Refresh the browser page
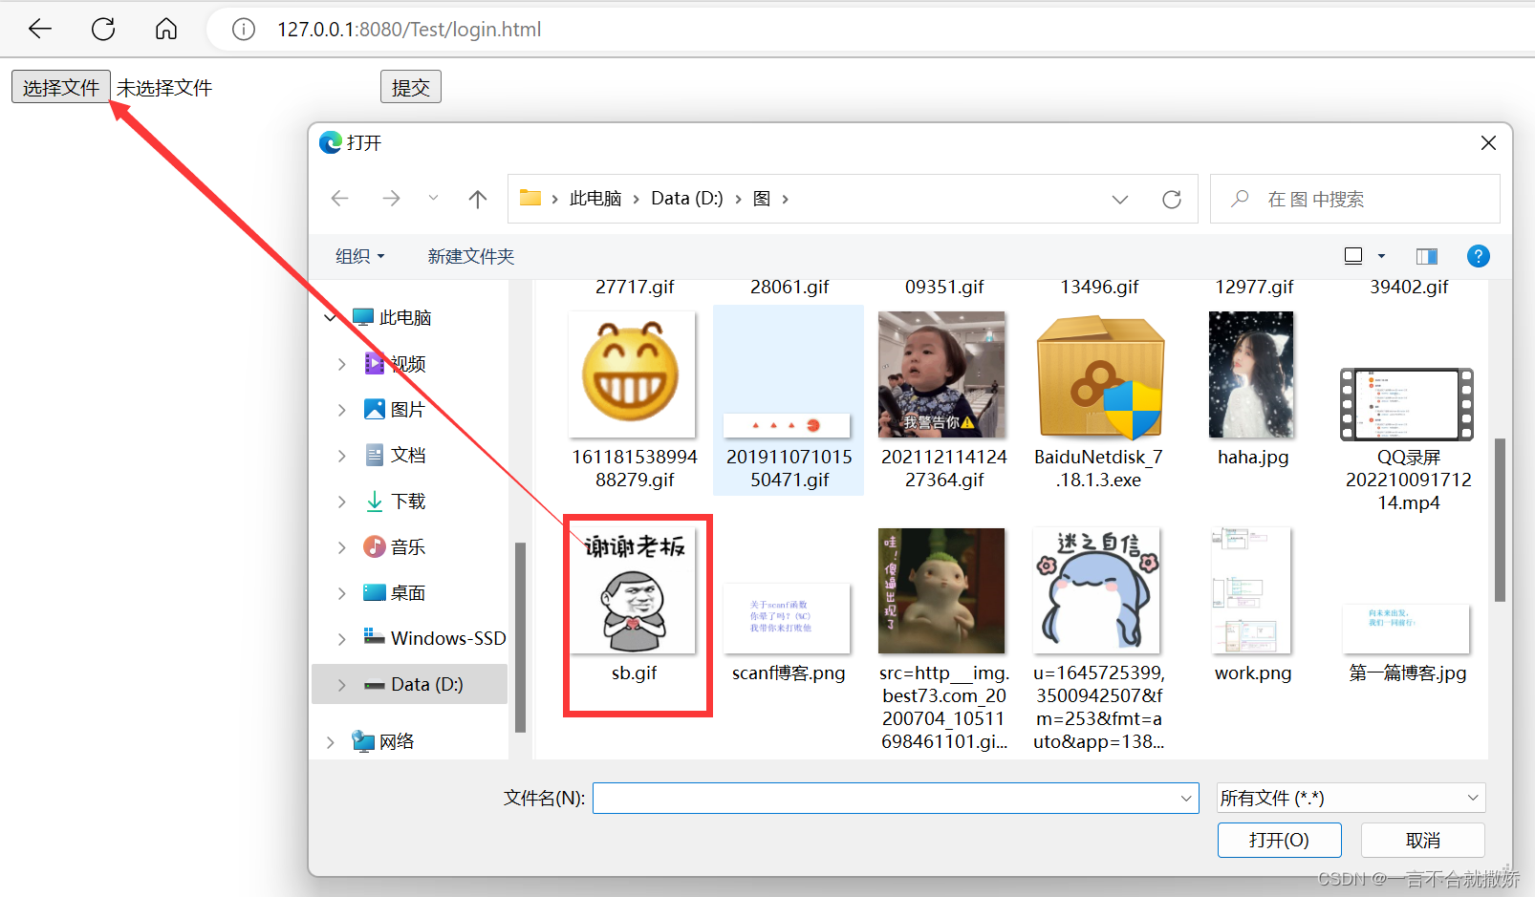1535x897 pixels. pos(102,29)
